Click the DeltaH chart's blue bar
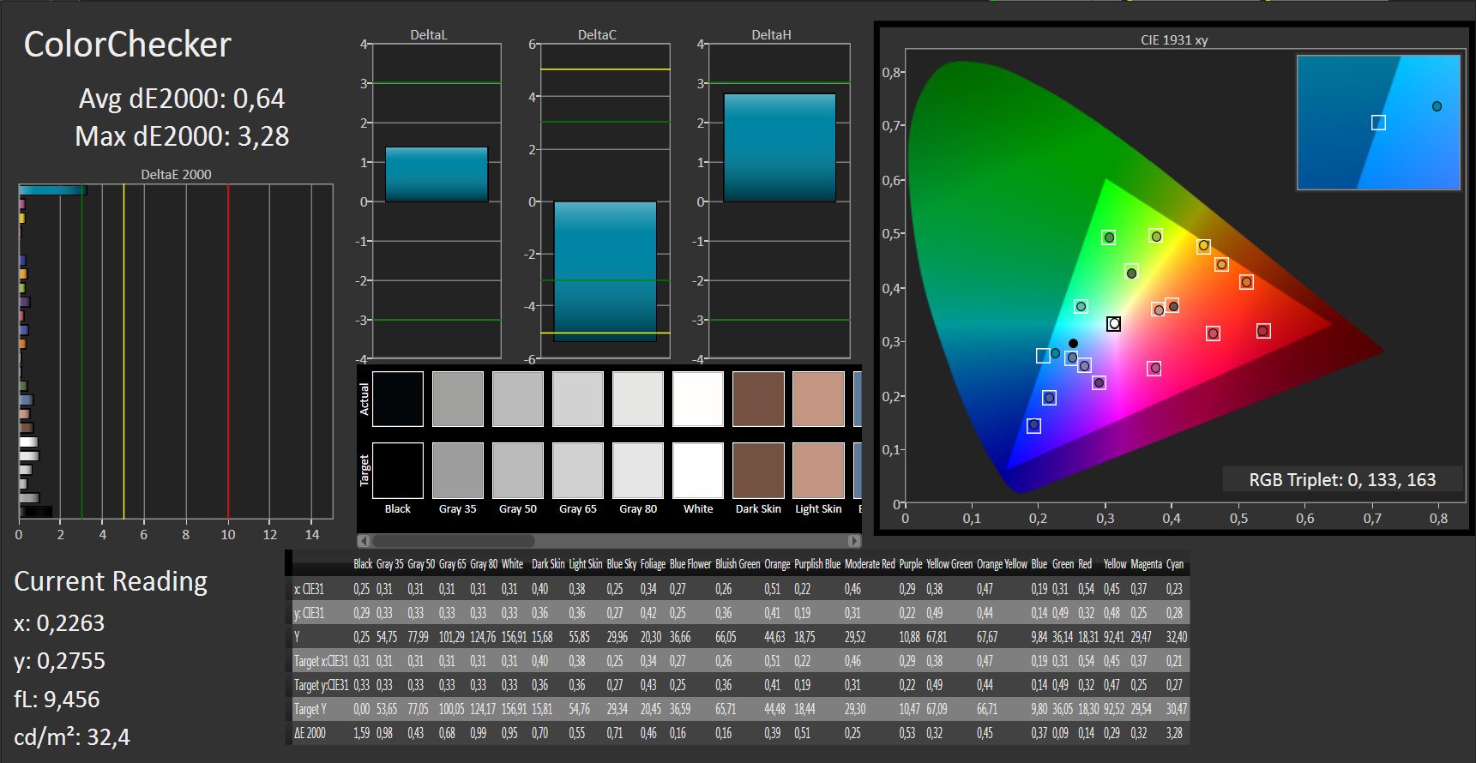 [780, 147]
